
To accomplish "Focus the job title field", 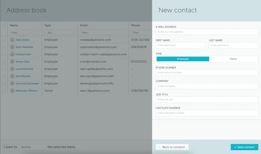I will 207,99.
